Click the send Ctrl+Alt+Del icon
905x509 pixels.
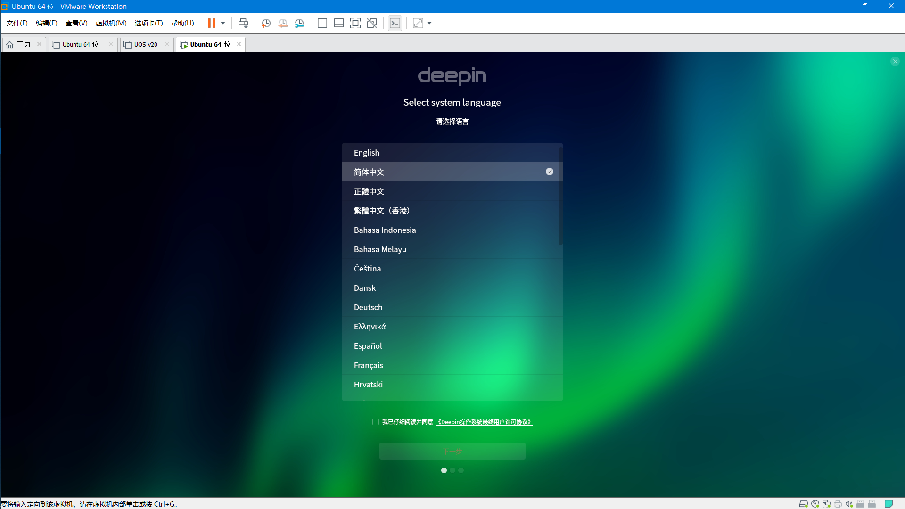[x=243, y=23]
